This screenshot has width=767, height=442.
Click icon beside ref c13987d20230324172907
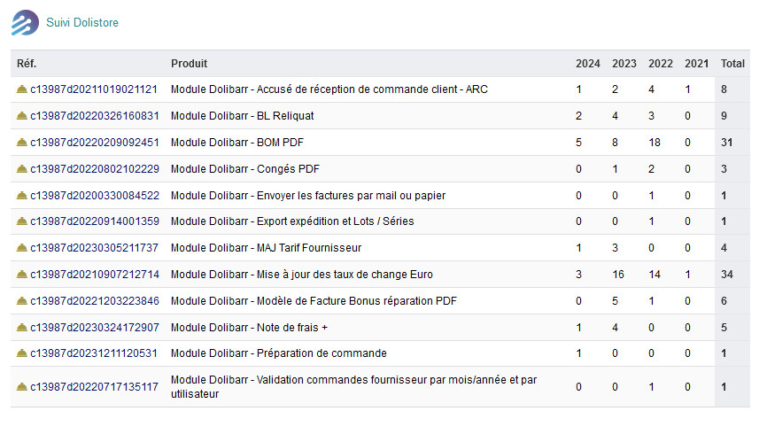pos(22,328)
